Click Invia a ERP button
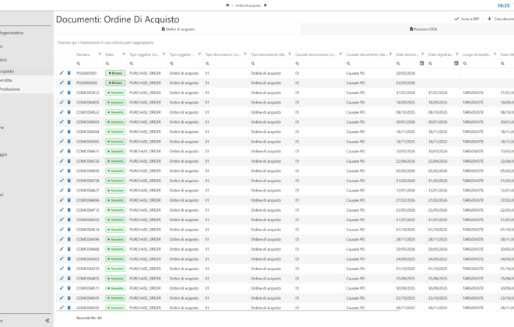The width and height of the screenshot is (514, 327). pos(466,19)
